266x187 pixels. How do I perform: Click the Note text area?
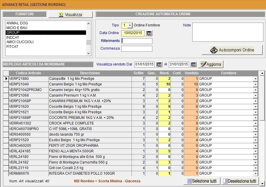pyautogui.click(x=228, y=32)
